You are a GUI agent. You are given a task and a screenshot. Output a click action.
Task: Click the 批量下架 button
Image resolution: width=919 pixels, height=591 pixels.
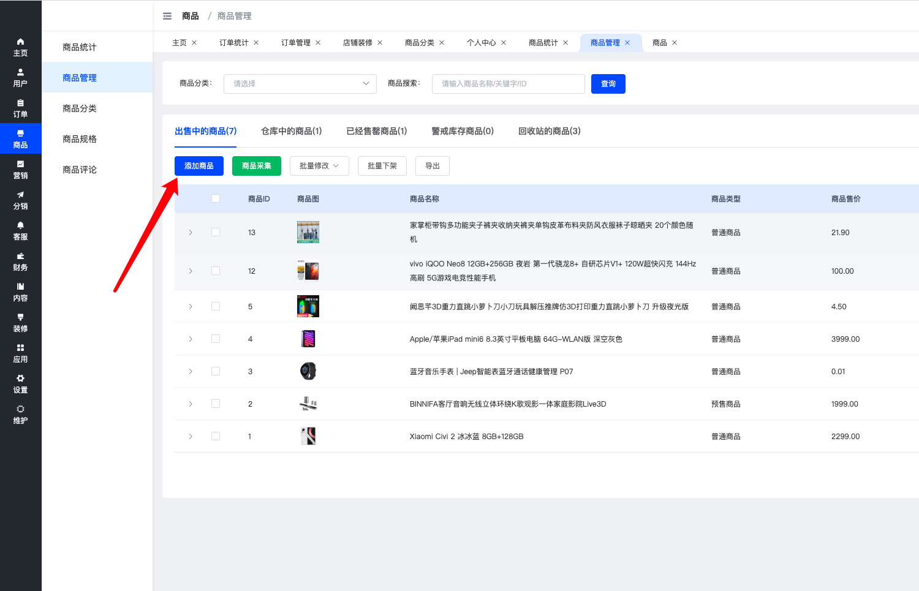click(382, 166)
